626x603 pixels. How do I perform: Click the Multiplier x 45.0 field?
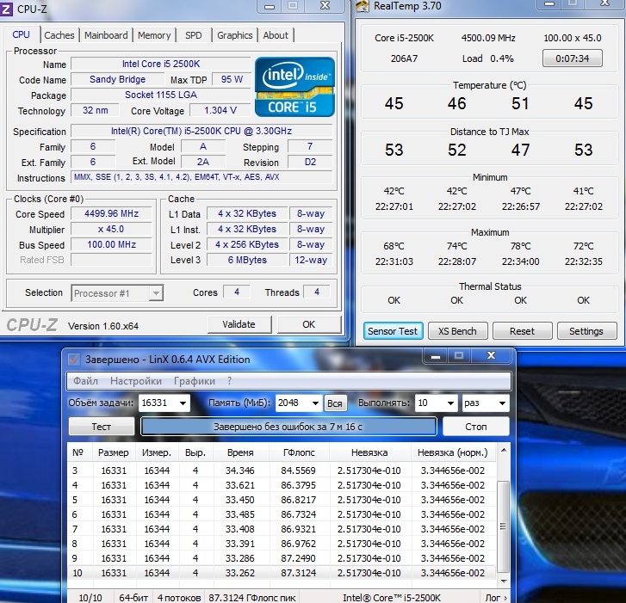[111, 230]
